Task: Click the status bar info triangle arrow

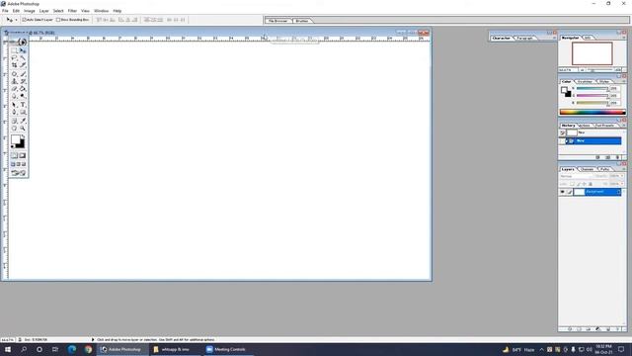Action: pyautogui.click(x=93, y=340)
